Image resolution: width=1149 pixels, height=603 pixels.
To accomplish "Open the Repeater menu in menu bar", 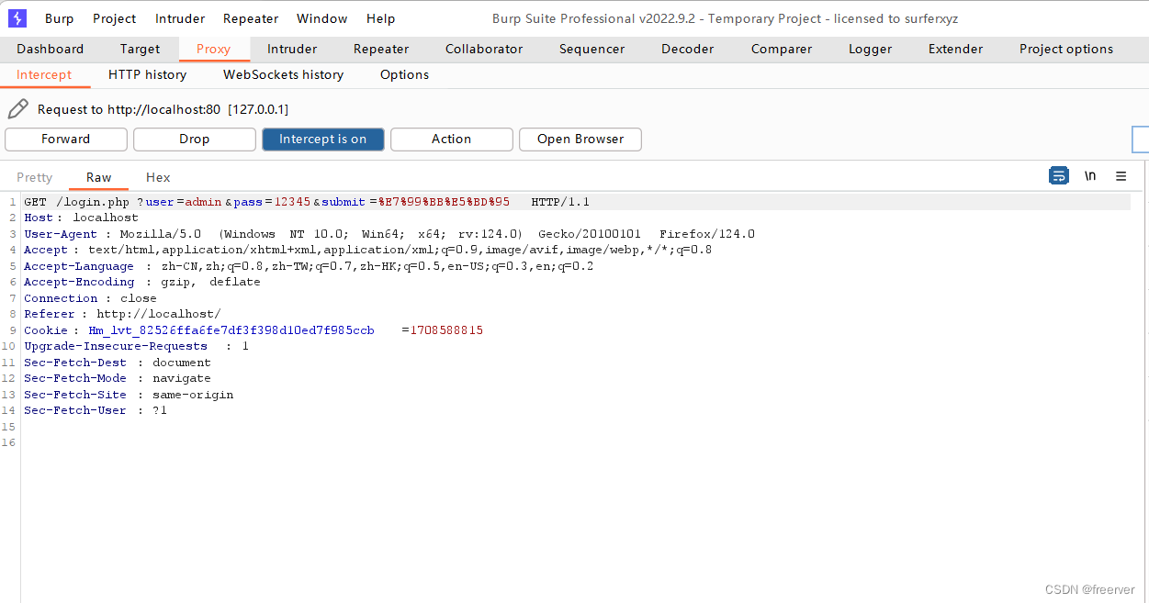I will (251, 18).
